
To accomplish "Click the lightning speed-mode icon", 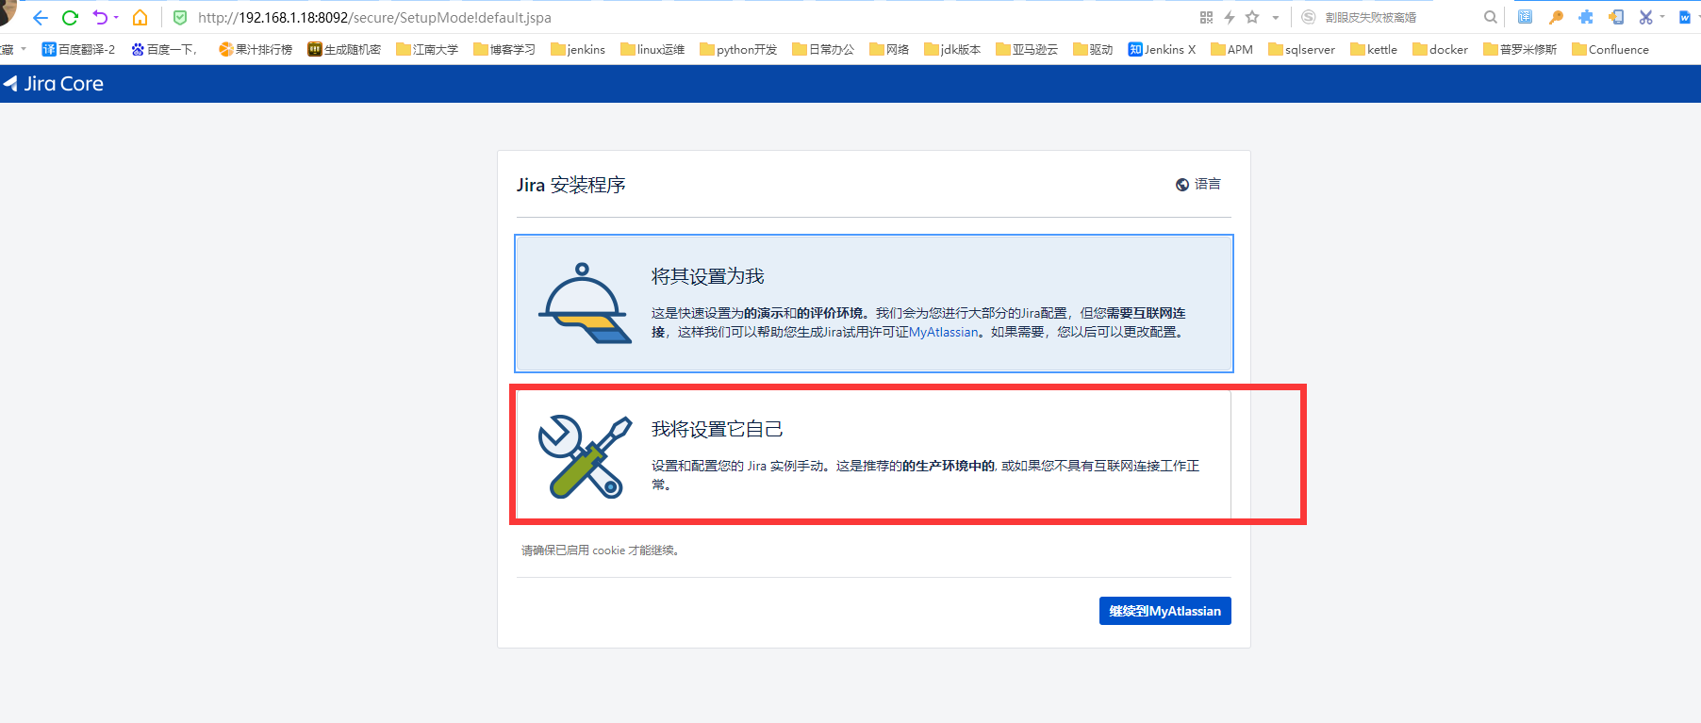I will [x=1230, y=17].
